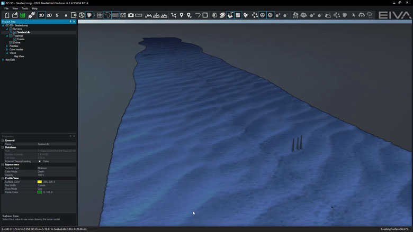Close the Project Tree panel
Screen dimensions: 413x232
[75, 22]
